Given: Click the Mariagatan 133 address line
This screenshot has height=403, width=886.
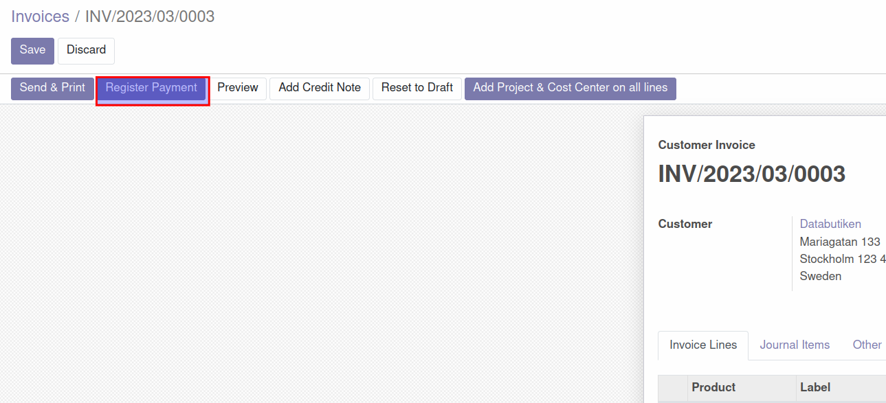Looking at the screenshot, I should click(x=840, y=242).
